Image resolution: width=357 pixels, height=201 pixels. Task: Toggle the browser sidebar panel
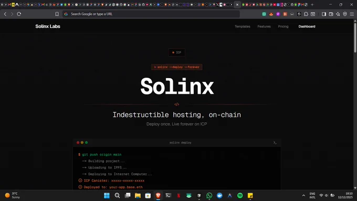pos(324,14)
